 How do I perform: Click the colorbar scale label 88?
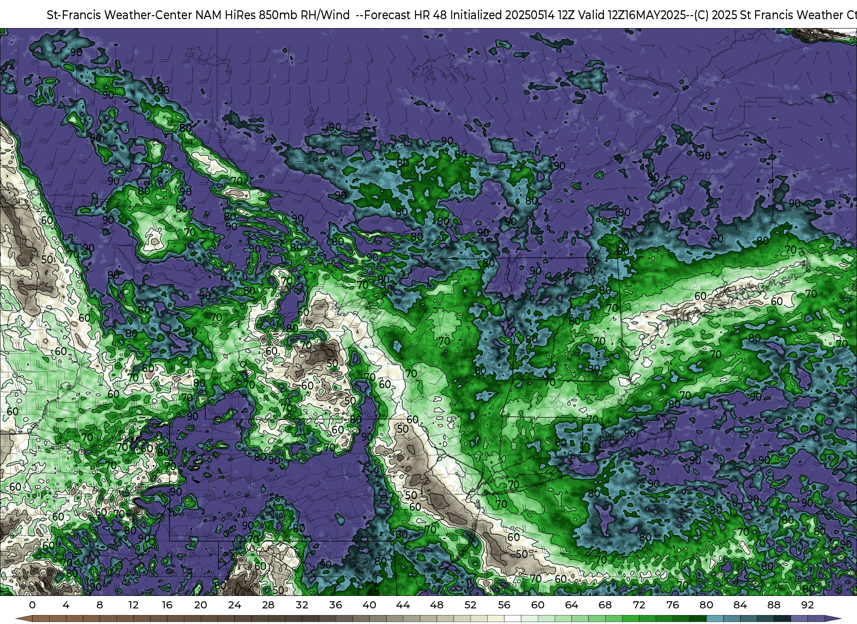point(774,605)
